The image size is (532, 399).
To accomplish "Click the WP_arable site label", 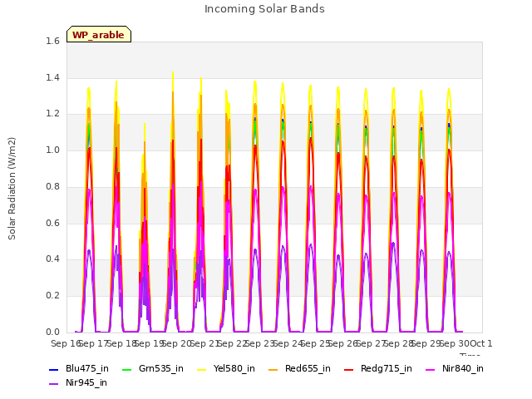I will 98,35.
